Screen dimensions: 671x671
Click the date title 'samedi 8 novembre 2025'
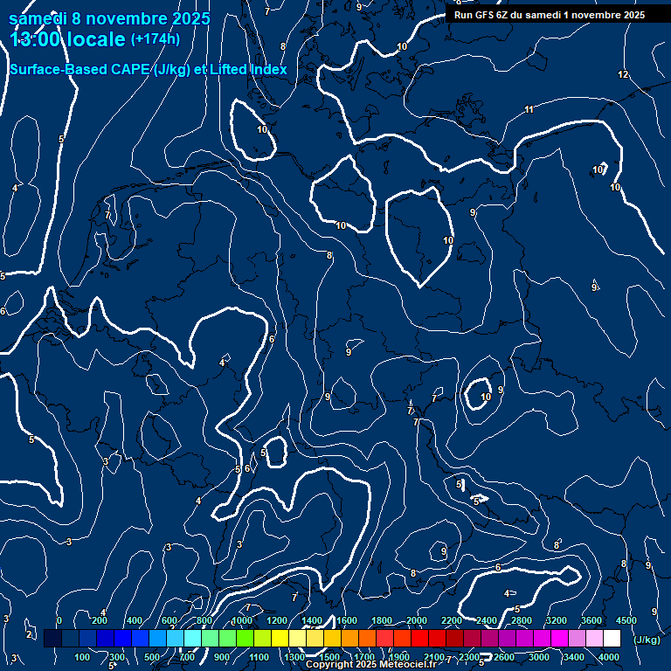click(109, 19)
